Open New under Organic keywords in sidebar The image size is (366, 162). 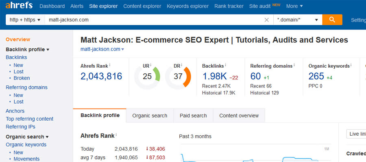18,152
